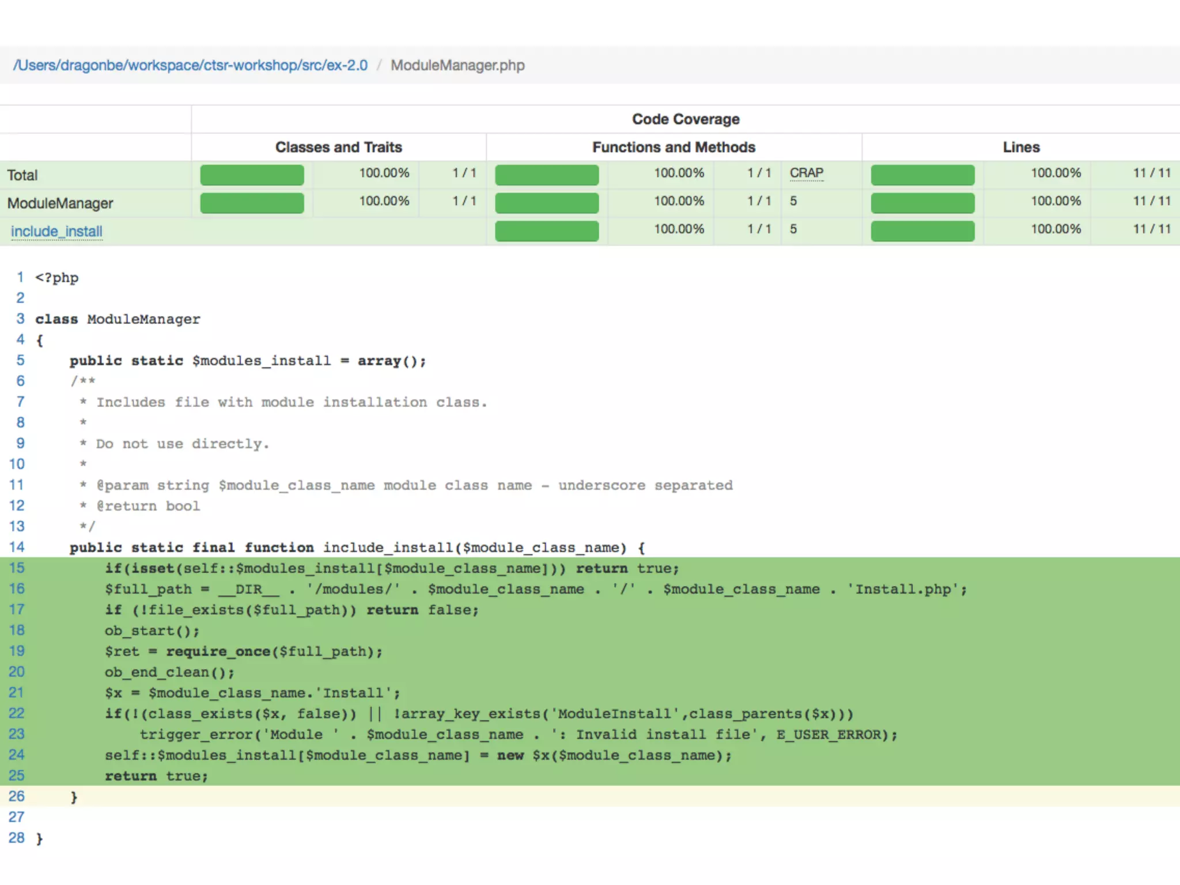
Task: Click Total row classes coverage bar
Action: coord(252,175)
